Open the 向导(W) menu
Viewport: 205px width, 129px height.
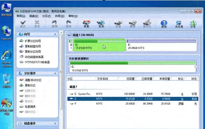point(59,16)
